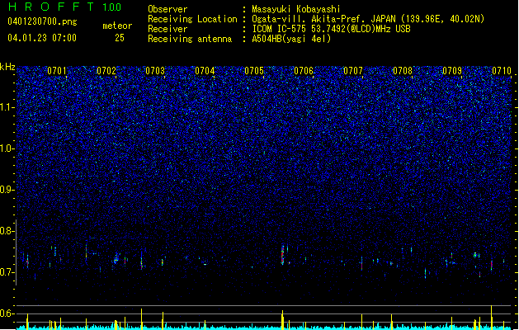
Task: Click the Ogata-vill. Akita-Pref. JAPAN location text
Action: (x=368, y=19)
